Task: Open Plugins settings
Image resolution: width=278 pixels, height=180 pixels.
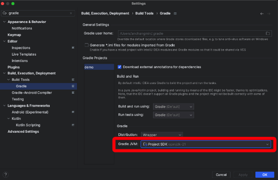Action: tap(13, 67)
